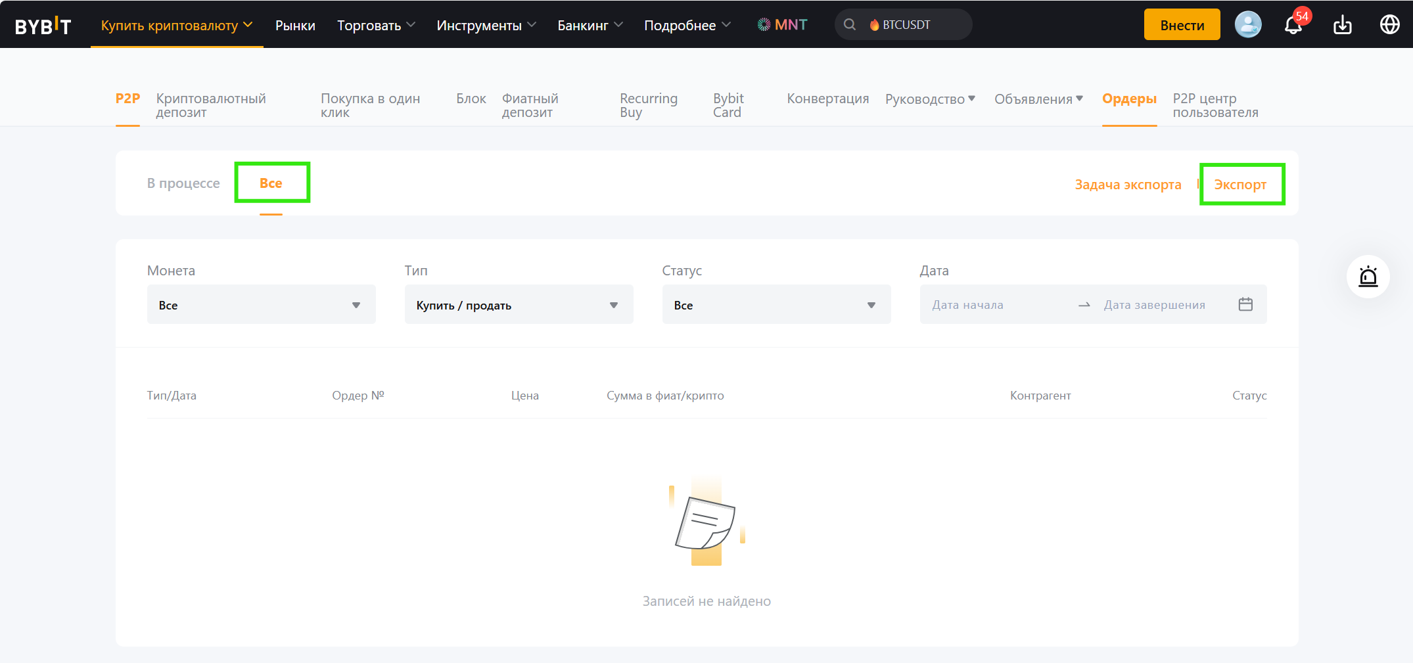Screen dimensions: 1413x663
Task: Open the language globe icon
Action: [1389, 25]
